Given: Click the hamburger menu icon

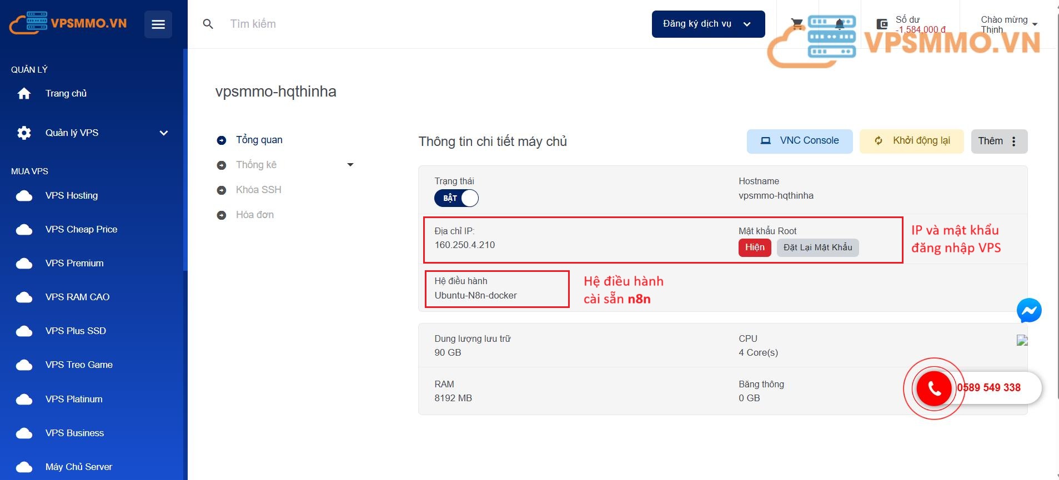Looking at the screenshot, I should 158,24.
